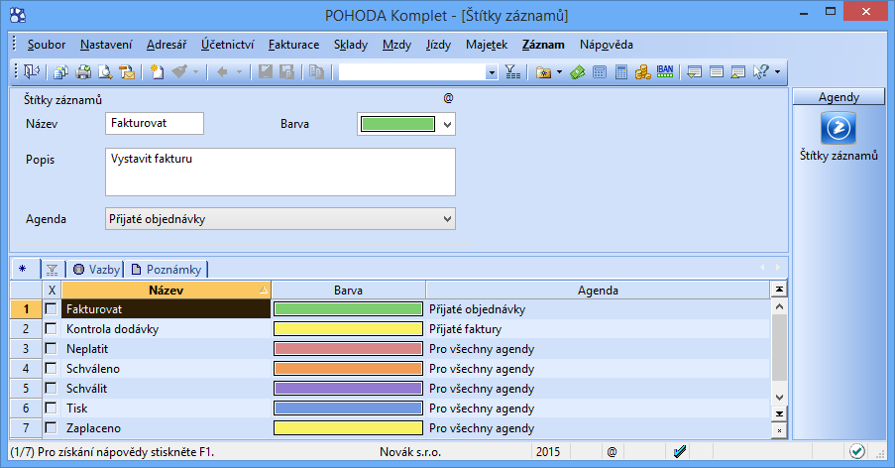Click the gold coins icon
The height and width of the screenshot is (468, 895).
pos(642,72)
